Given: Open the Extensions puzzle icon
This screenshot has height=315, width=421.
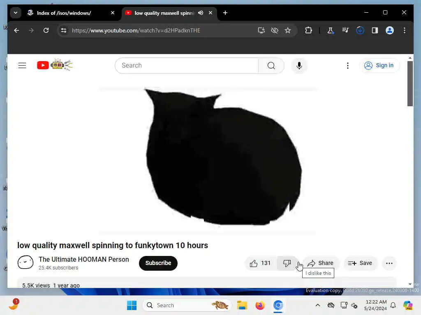Looking at the screenshot, I should (308, 30).
